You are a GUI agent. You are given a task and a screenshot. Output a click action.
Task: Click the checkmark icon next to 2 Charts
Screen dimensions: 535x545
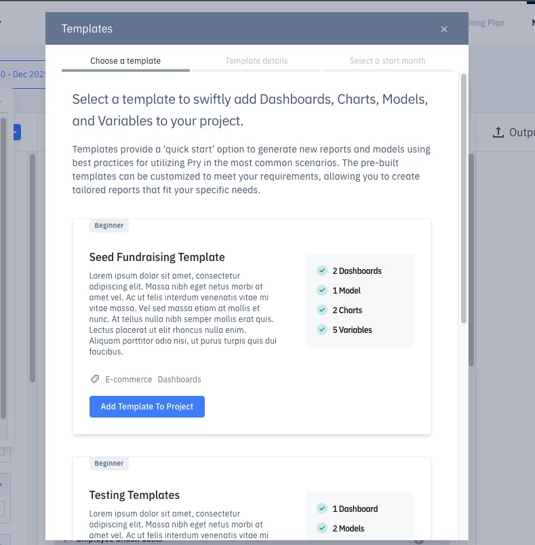tap(322, 310)
